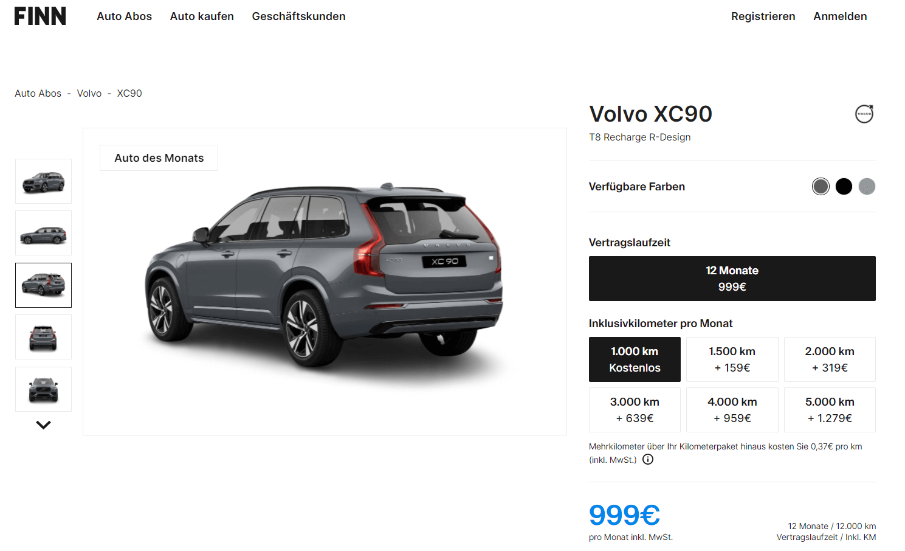
Task: Open Geschäftskunden in the navigation
Action: click(x=298, y=16)
